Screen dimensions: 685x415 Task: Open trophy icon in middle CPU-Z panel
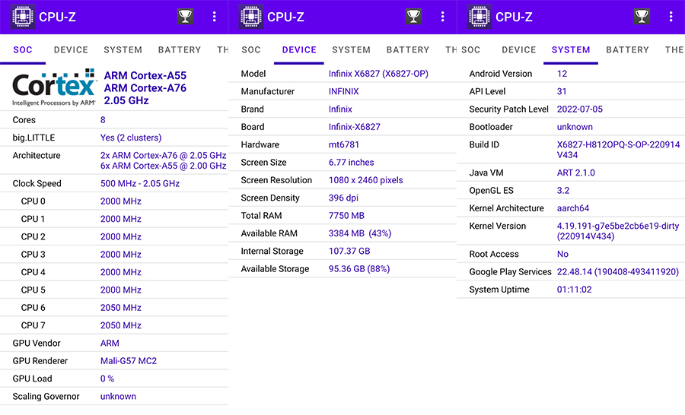413,17
